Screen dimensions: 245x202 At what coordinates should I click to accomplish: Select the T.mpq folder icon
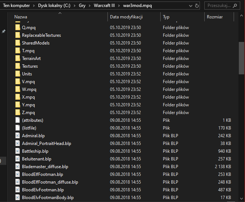point(18,51)
